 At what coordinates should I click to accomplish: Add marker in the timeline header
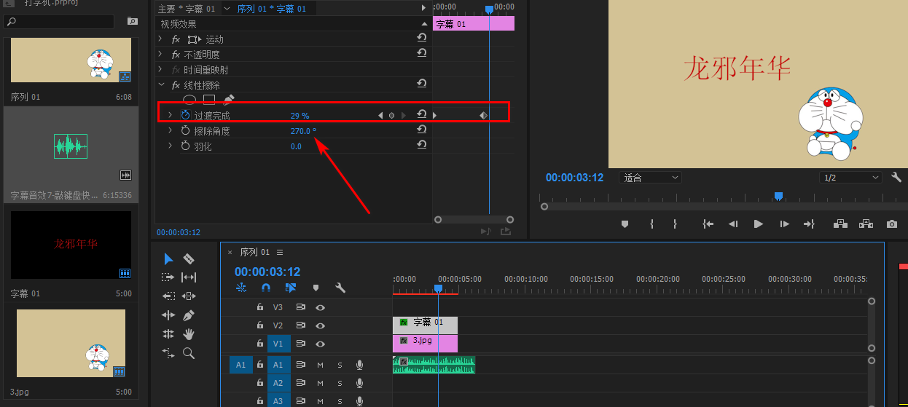click(x=316, y=288)
